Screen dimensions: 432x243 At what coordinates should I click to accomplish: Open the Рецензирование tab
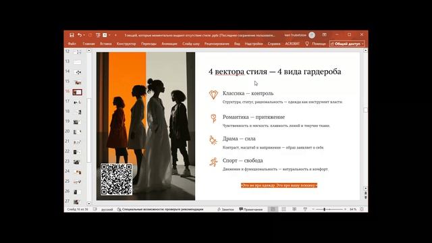pyautogui.click(x=217, y=44)
